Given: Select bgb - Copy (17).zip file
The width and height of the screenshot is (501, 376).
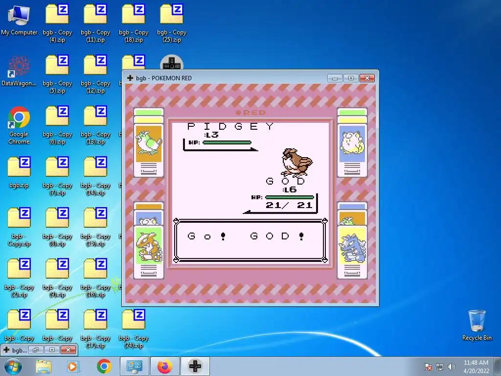Looking at the screenshot, I should pos(95,329).
